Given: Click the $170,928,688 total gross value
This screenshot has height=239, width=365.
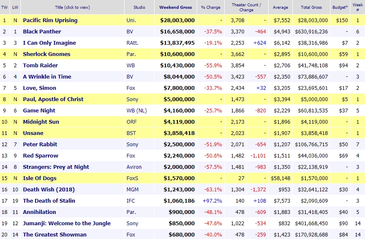Looking at the screenshot, I should [311, 234].
